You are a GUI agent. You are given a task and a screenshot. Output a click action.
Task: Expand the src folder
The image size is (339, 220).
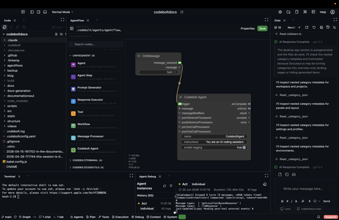click(5, 111)
